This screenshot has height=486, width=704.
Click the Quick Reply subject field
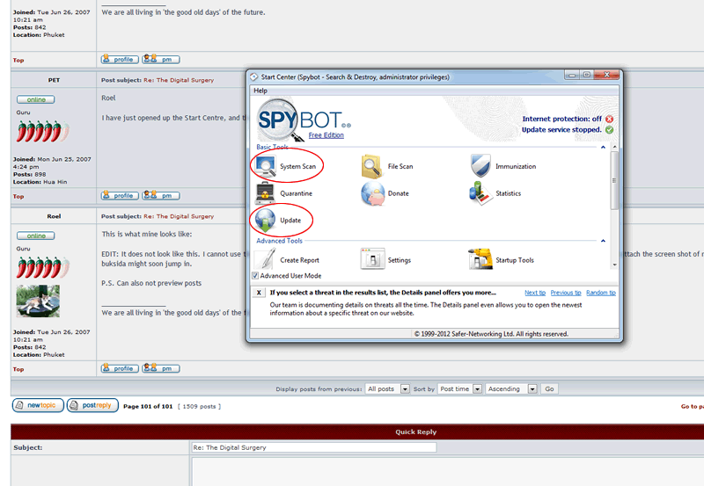coord(314,447)
